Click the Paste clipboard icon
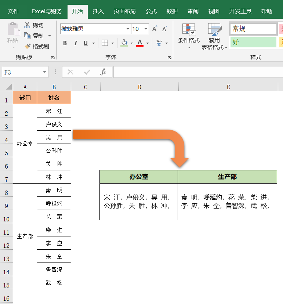Viewport: 283px width, 304px height. click(x=13, y=29)
